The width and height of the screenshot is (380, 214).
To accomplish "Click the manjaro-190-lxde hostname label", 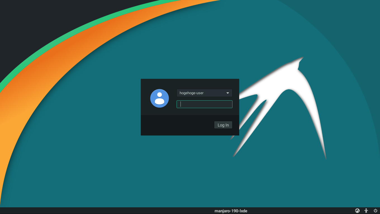I will click(x=231, y=211).
